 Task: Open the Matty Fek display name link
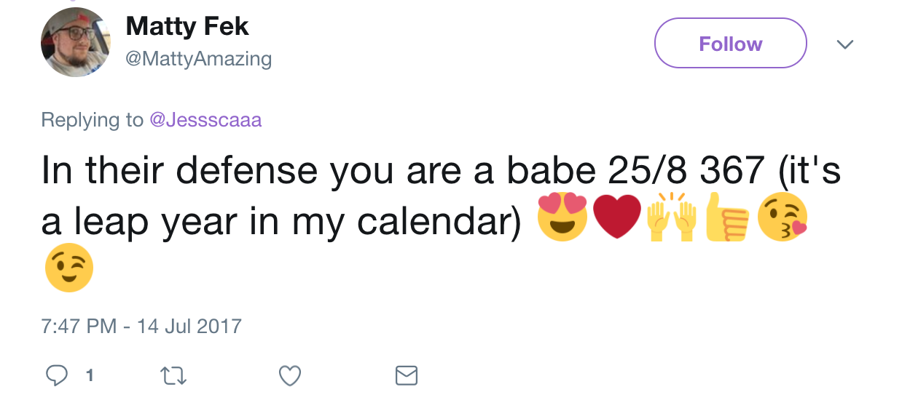(187, 27)
